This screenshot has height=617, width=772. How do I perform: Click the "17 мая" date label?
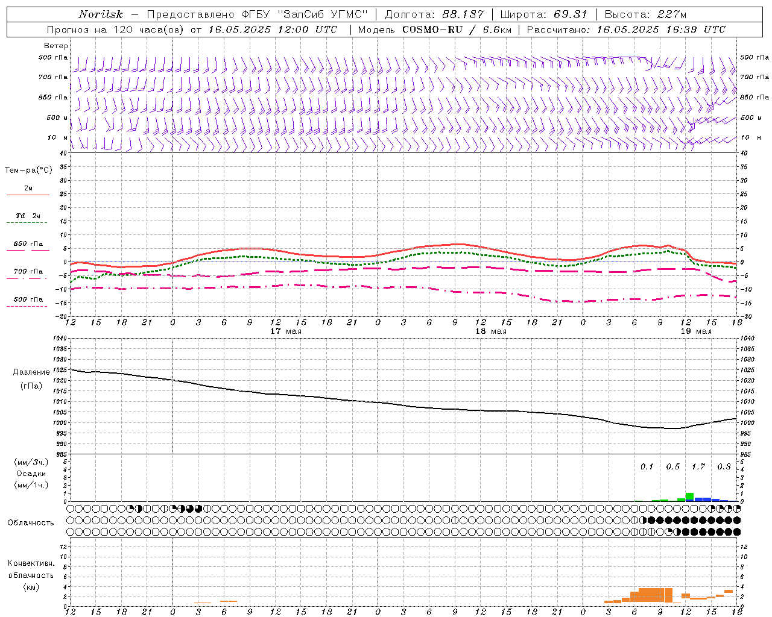[286, 331]
